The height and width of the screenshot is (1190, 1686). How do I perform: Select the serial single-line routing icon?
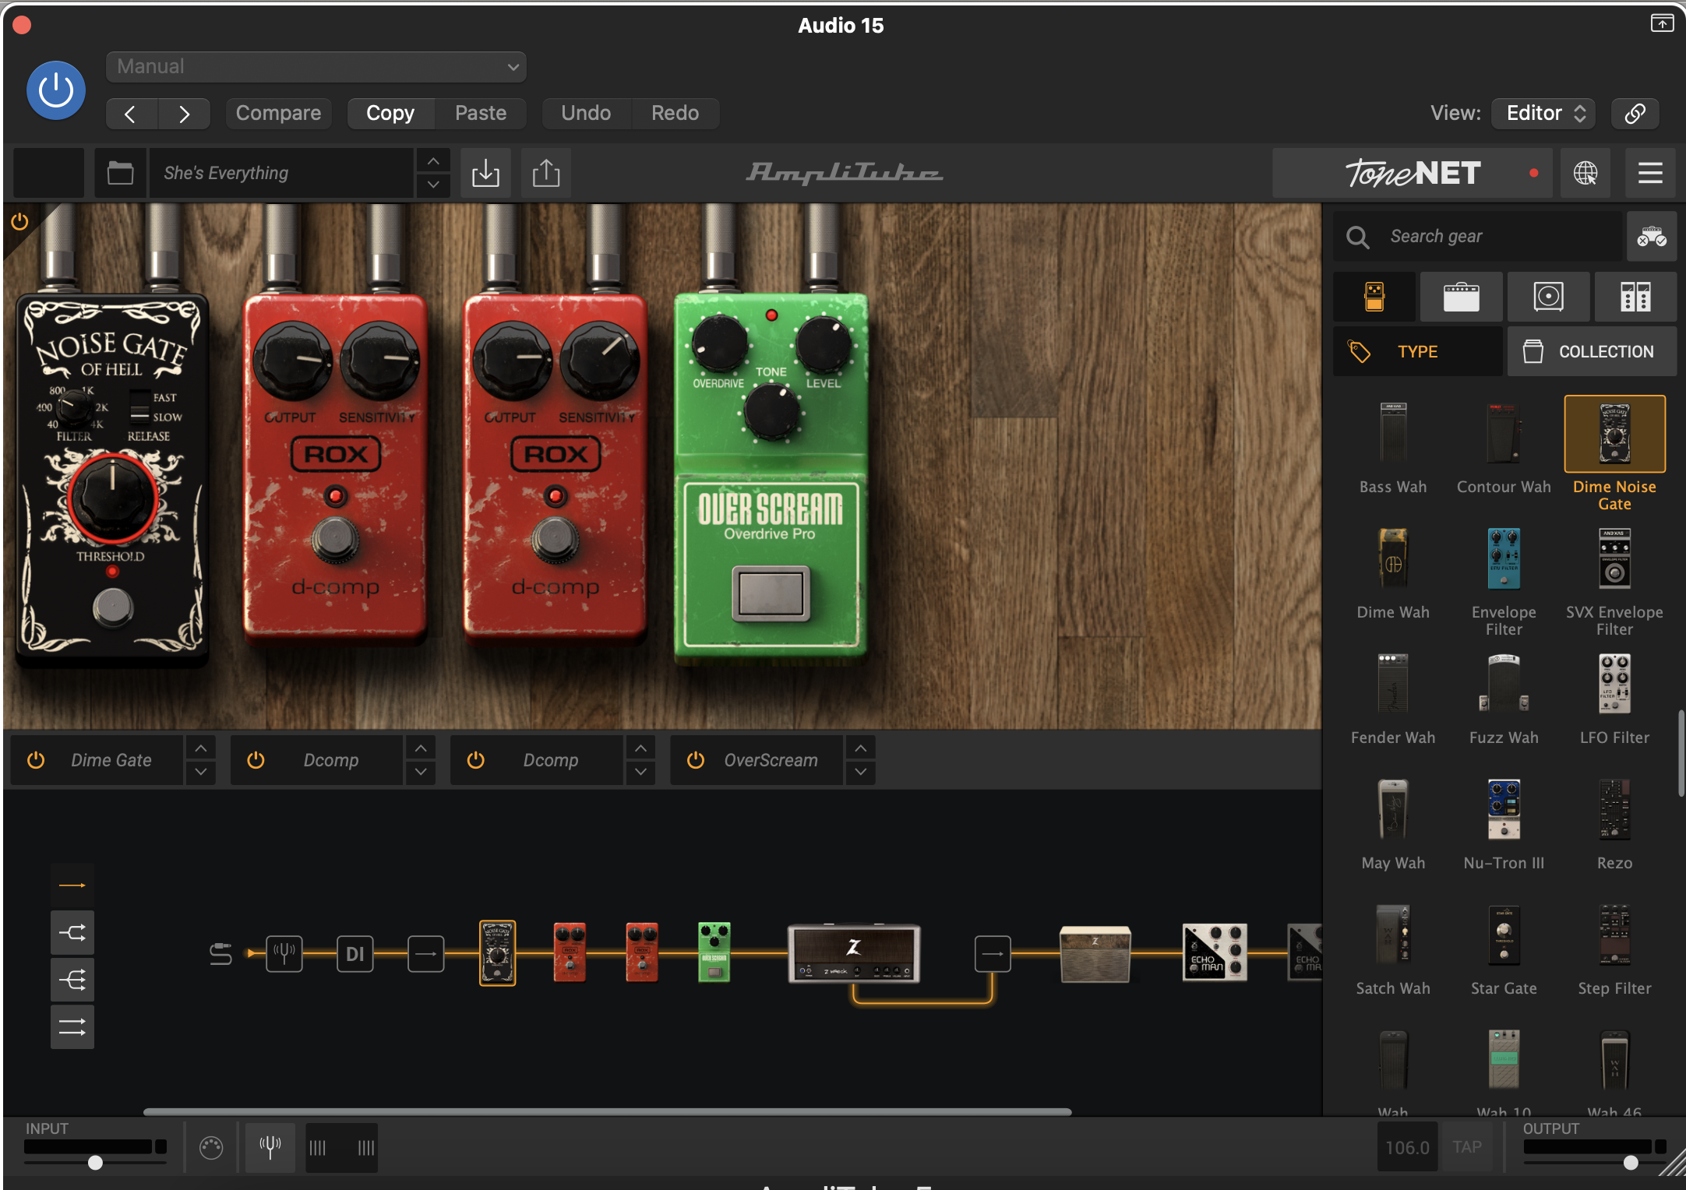72,885
